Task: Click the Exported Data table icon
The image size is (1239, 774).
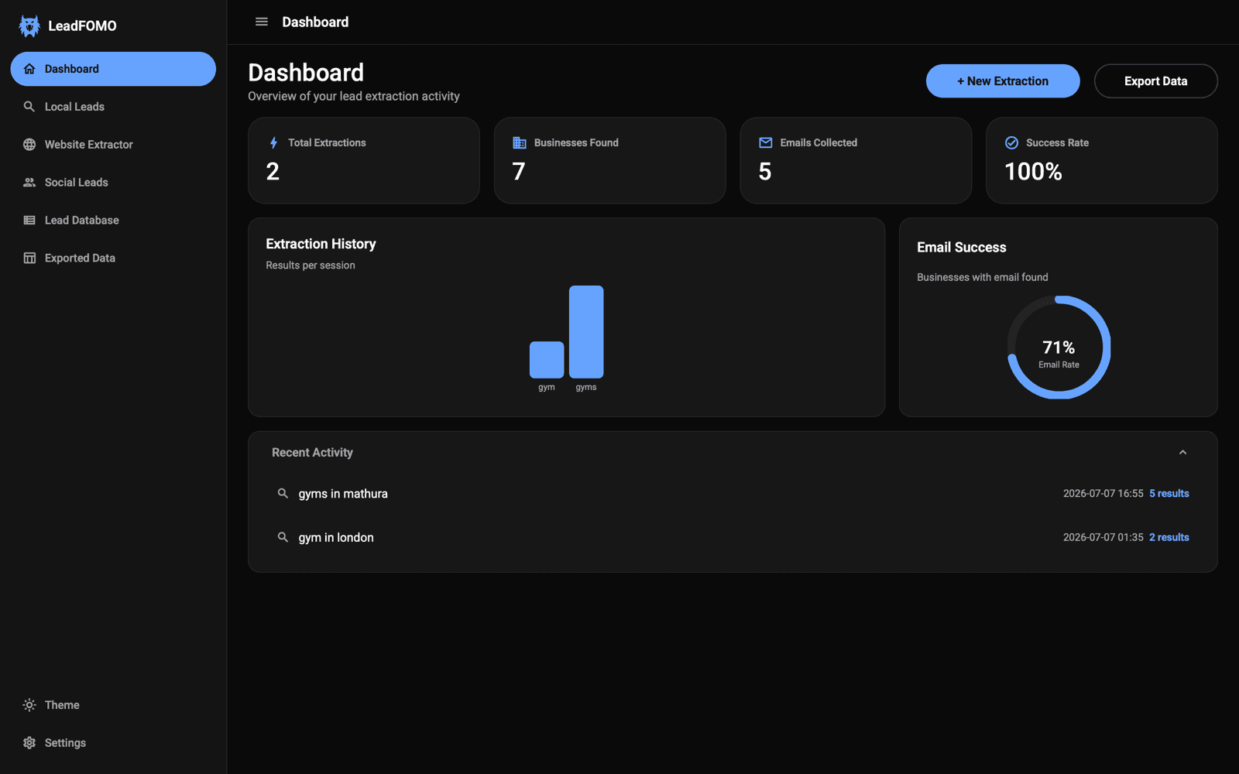Action: click(x=29, y=259)
